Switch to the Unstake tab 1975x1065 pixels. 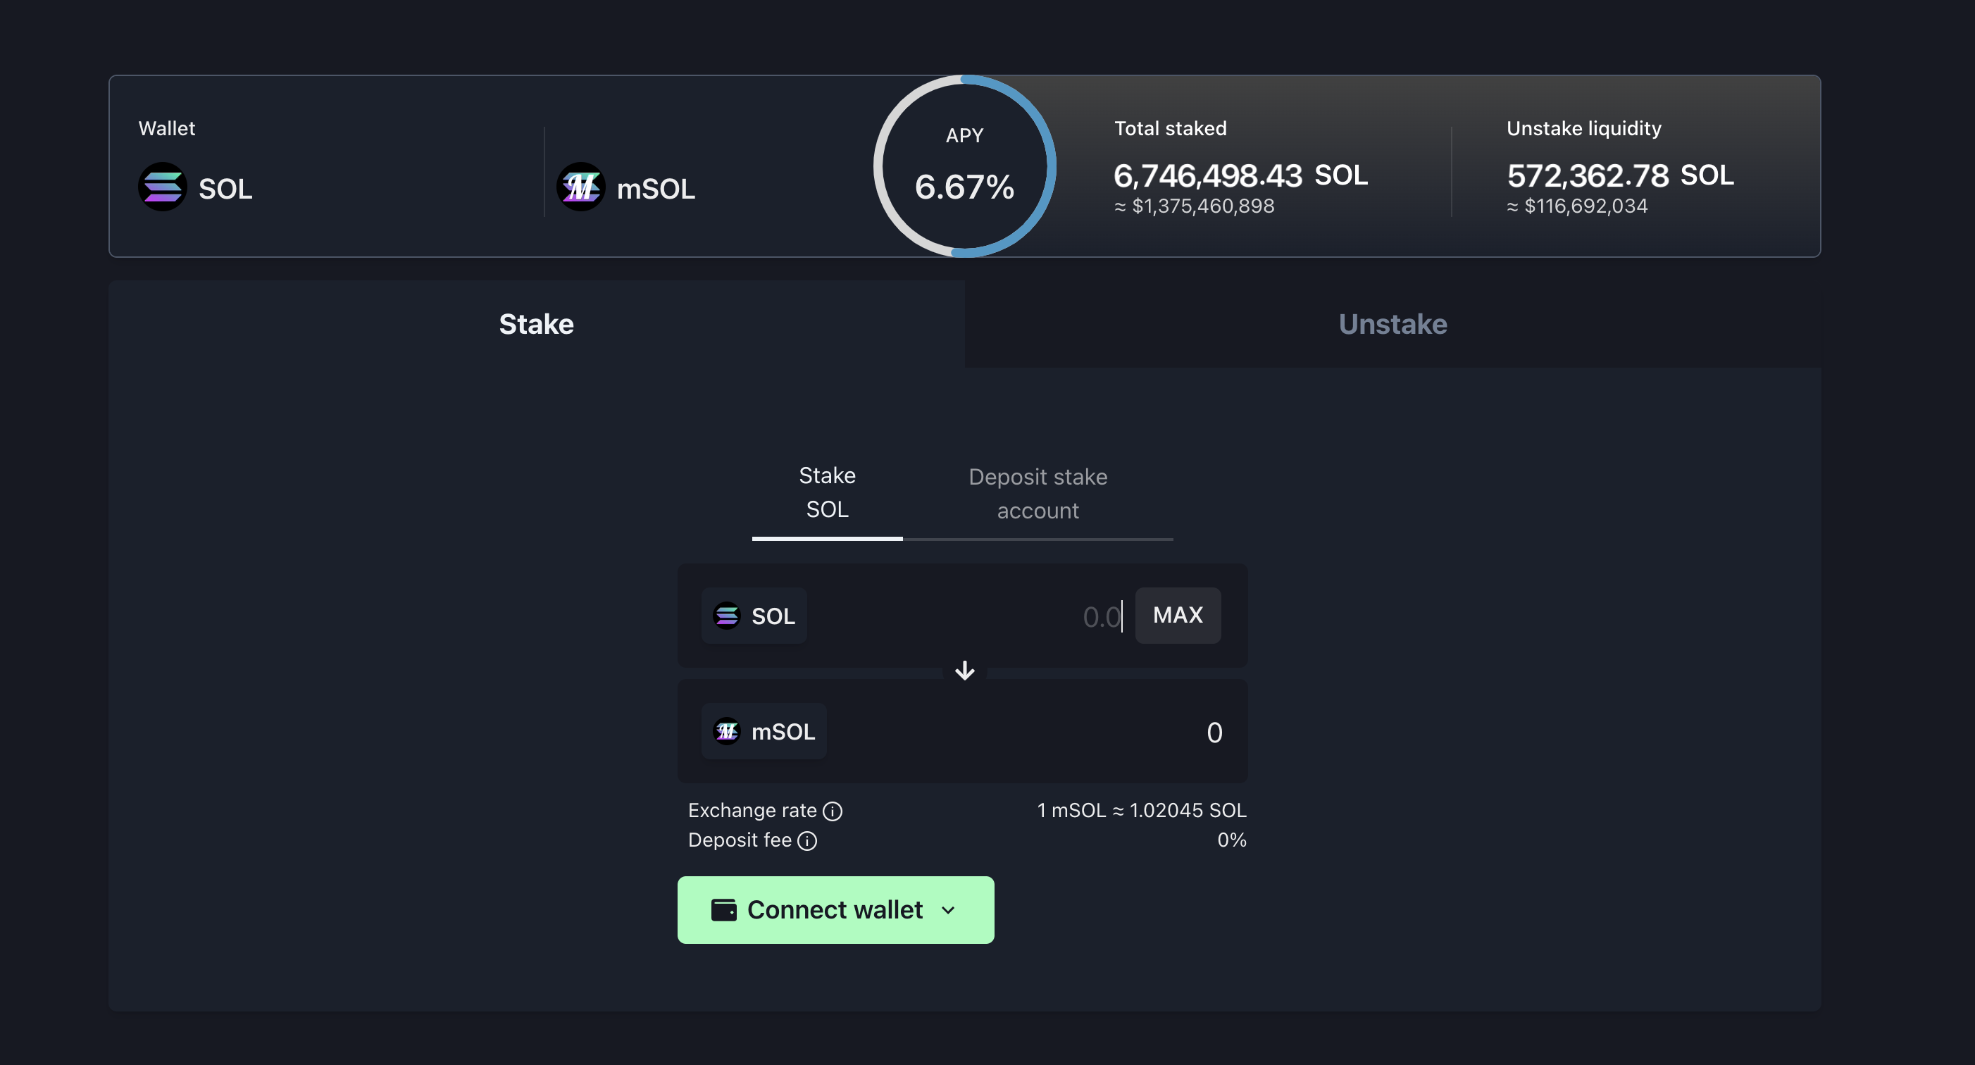click(x=1393, y=324)
